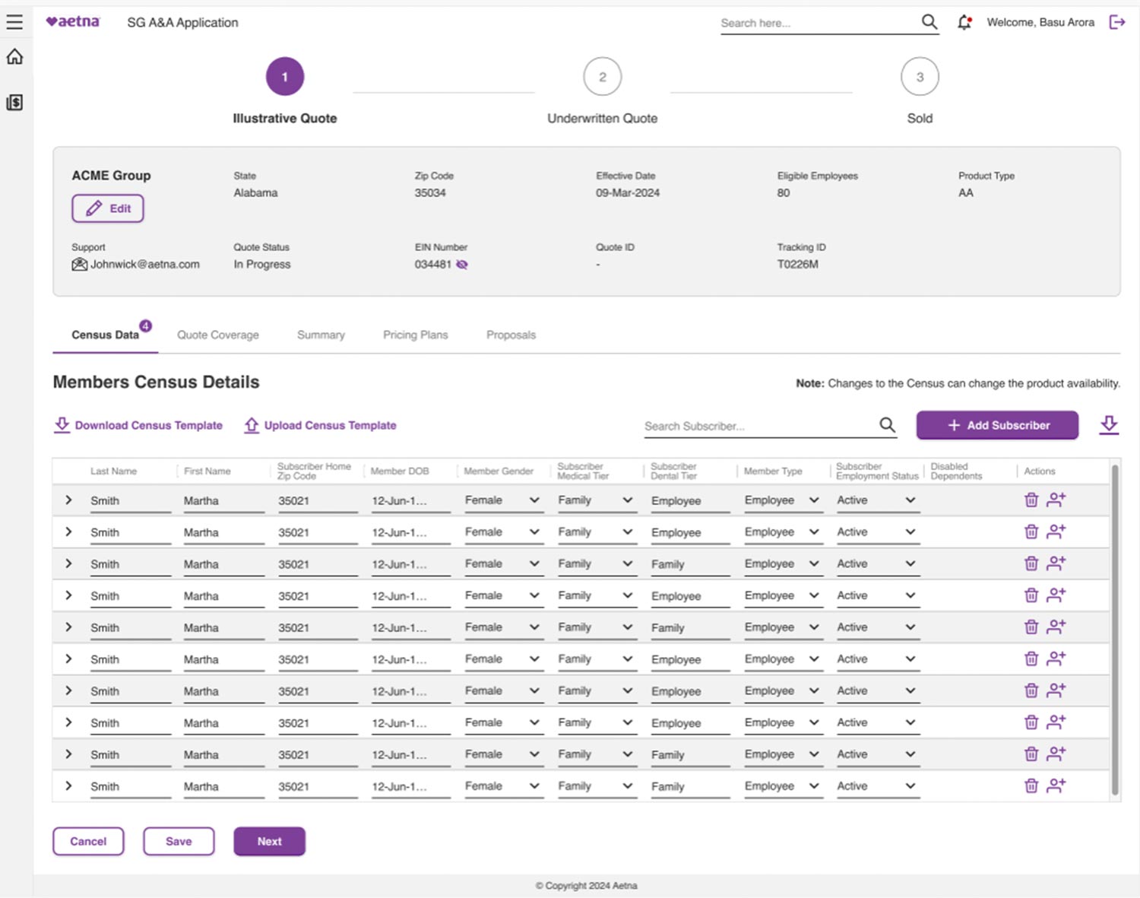Toggle EIN Number visibility eye icon

pos(462,265)
